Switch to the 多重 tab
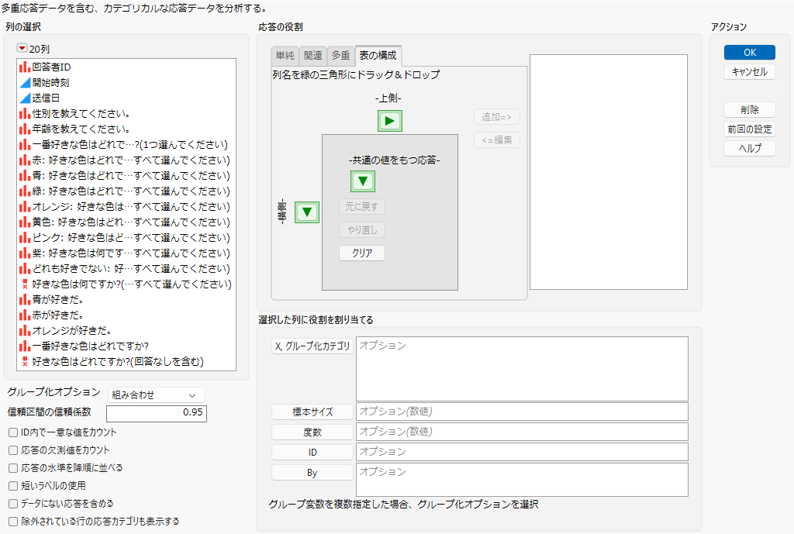The image size is (794, 534). point(341,56)
